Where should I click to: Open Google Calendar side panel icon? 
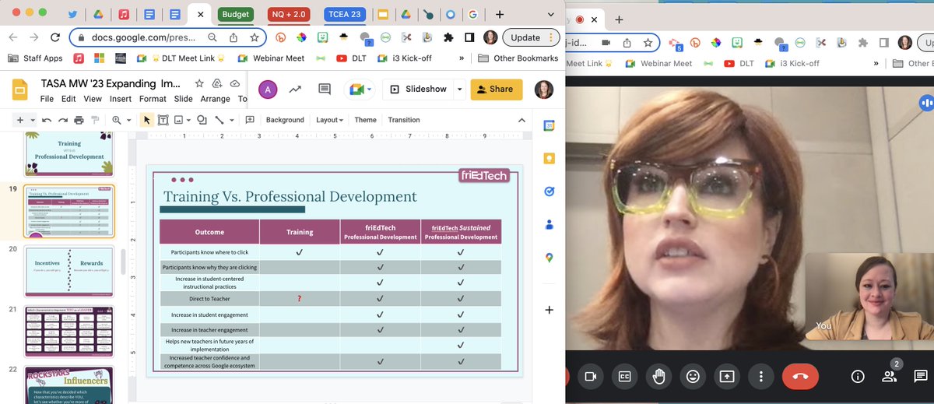coord(549,125)
